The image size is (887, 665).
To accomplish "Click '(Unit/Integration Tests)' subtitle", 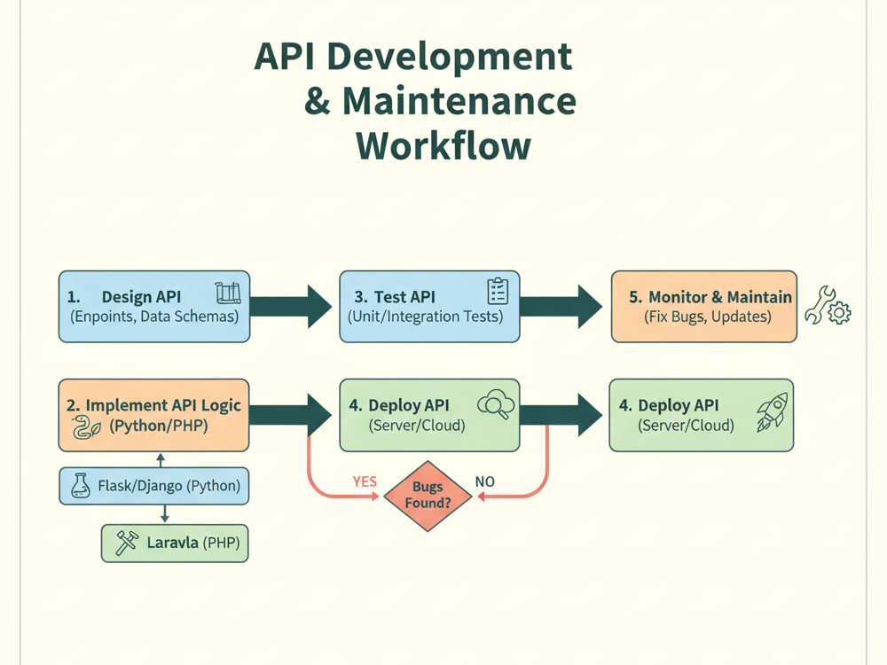I will [426, 317].
